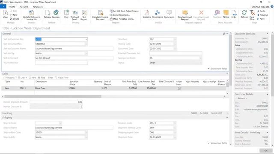
Task: Click Move Negative Lines in the ribbon
Action: click(x=122, y=19)
